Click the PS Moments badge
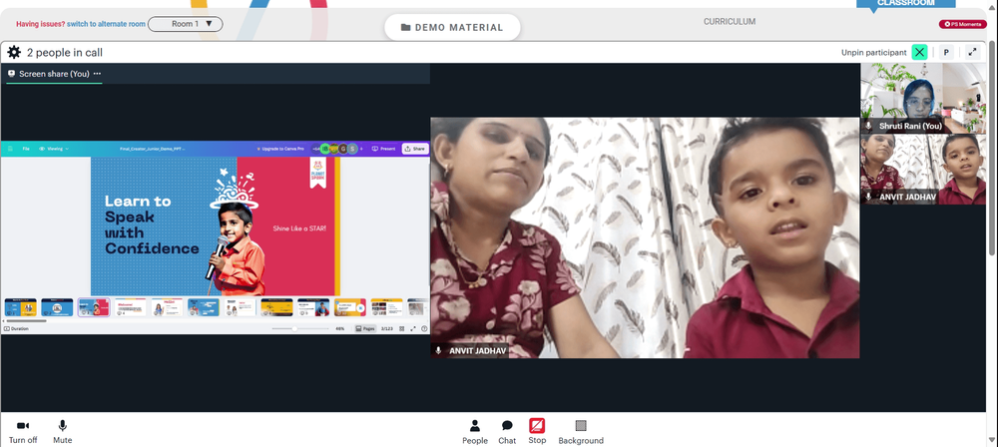 pyautogui.click(x=963, y=24)
